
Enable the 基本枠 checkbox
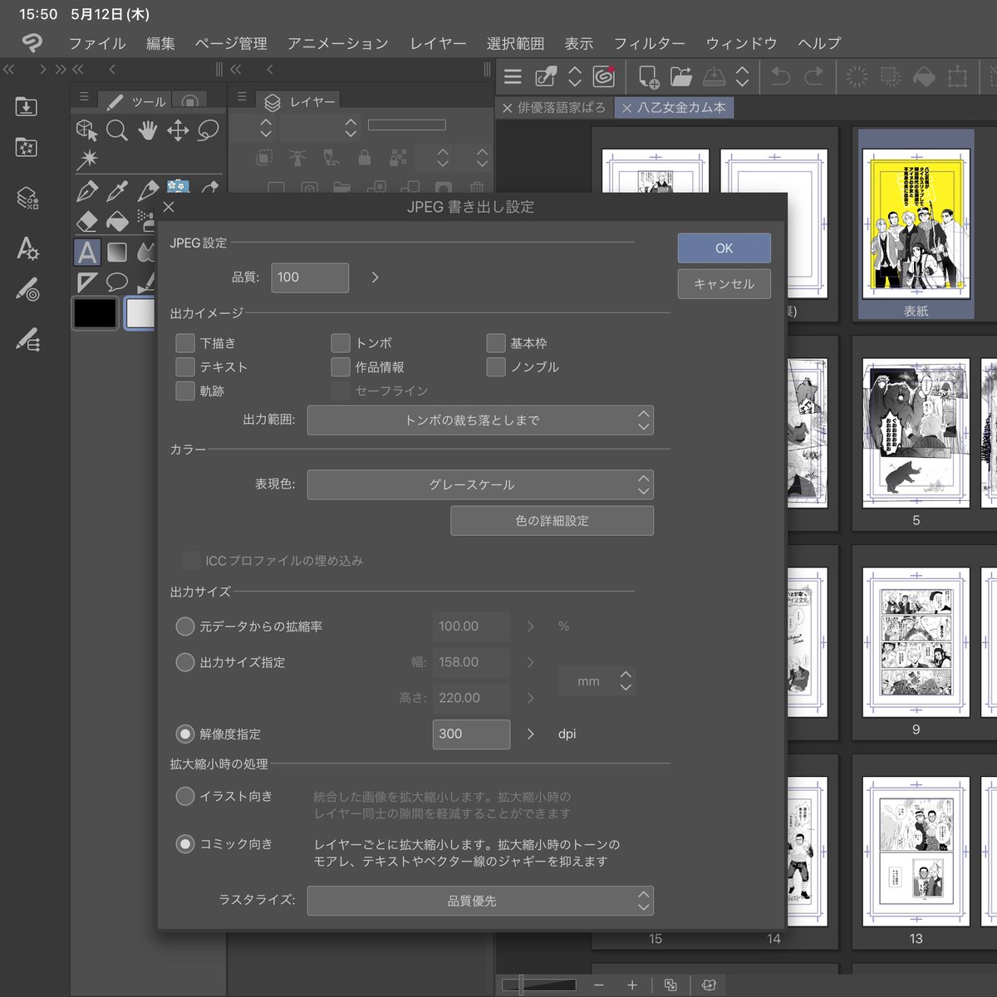(x=496, y=343)
